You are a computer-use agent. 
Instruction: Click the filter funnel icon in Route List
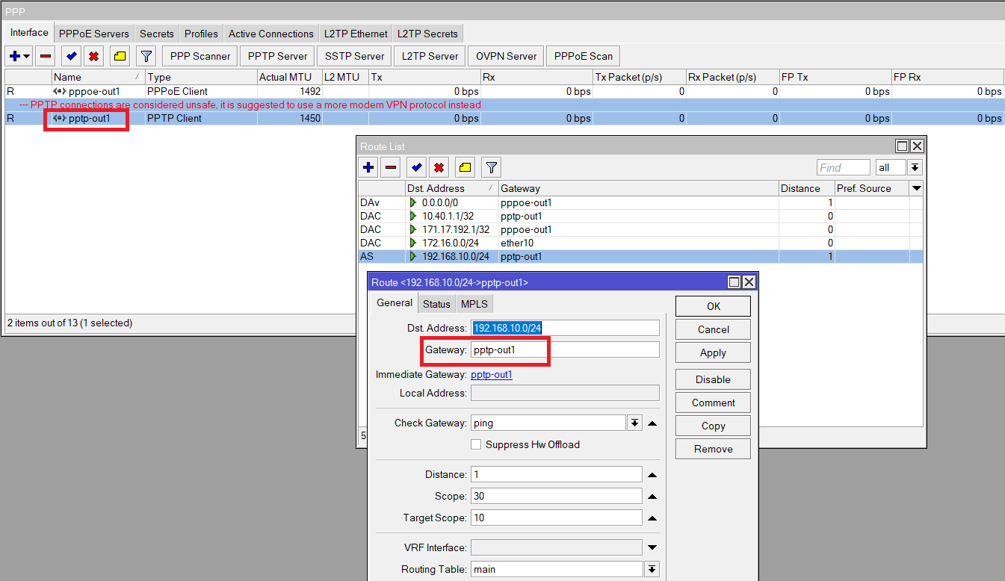491,167
